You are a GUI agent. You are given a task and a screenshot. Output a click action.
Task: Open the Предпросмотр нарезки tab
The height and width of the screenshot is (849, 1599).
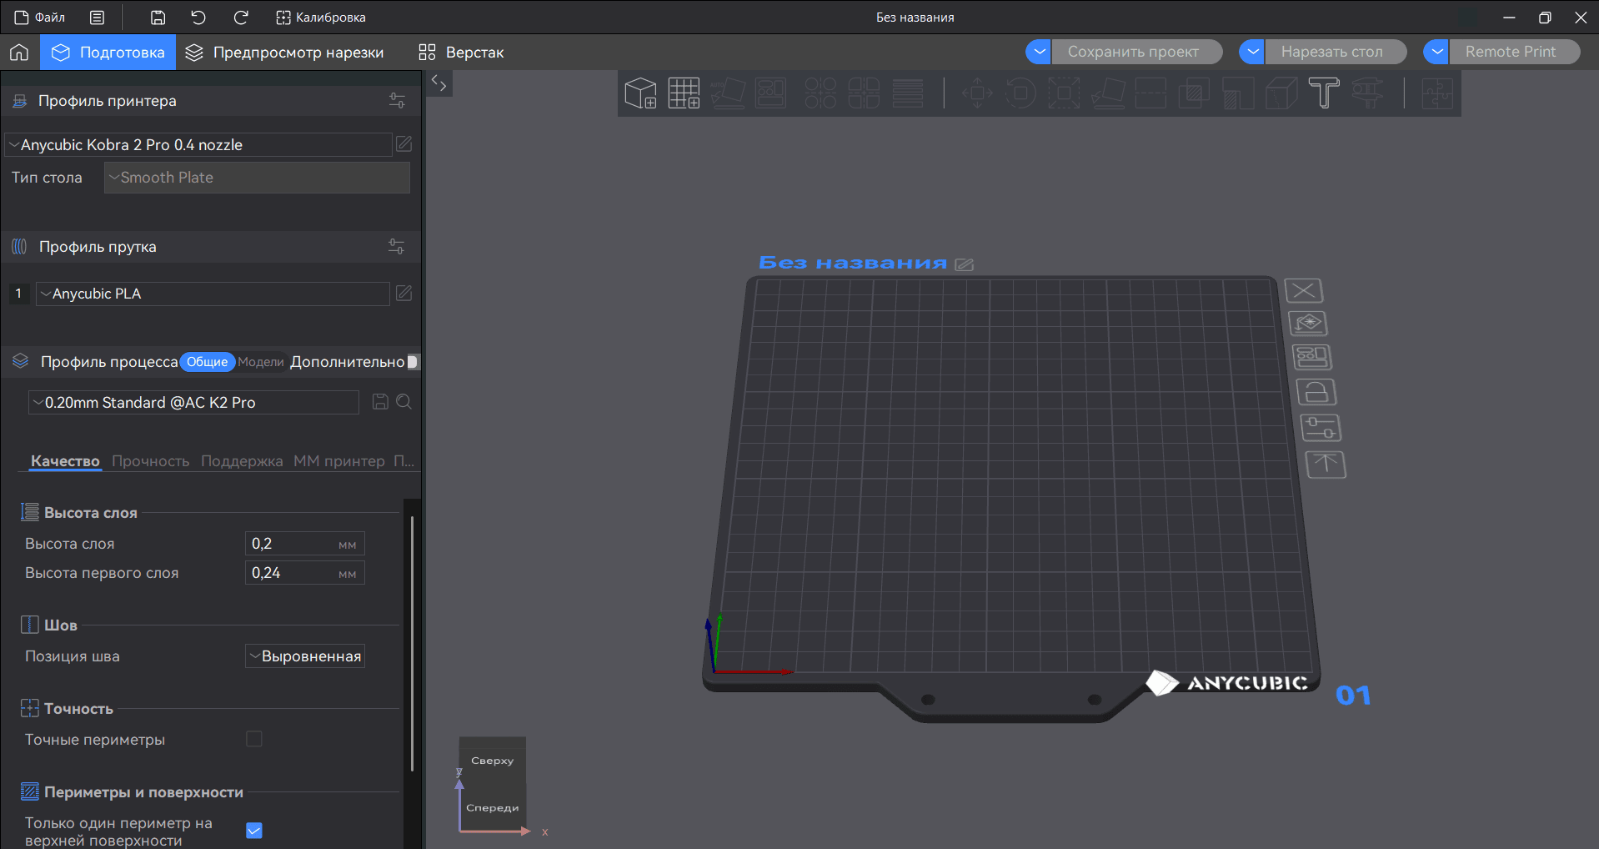(x=284, y=53)
